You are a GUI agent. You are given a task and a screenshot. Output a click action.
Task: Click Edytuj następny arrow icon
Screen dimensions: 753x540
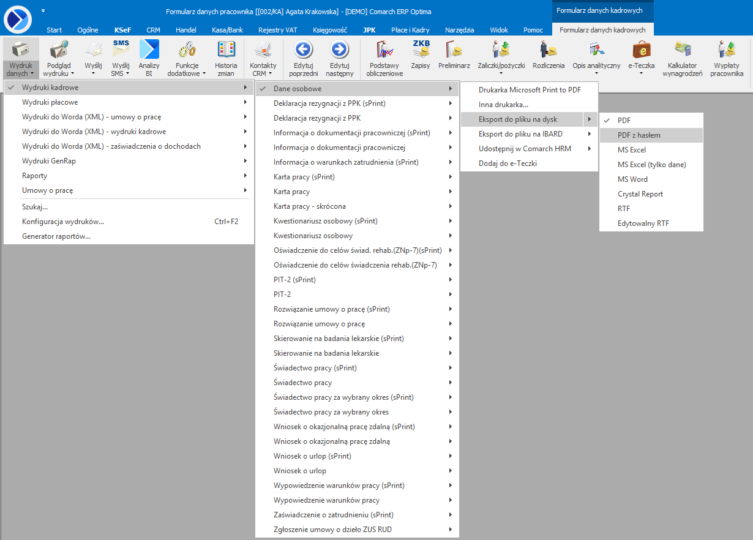pos(340,50)
